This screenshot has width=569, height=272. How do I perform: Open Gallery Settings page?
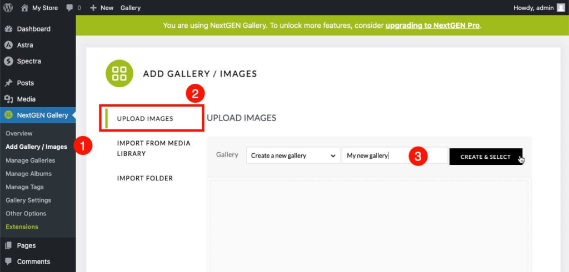tap(28, 200)
